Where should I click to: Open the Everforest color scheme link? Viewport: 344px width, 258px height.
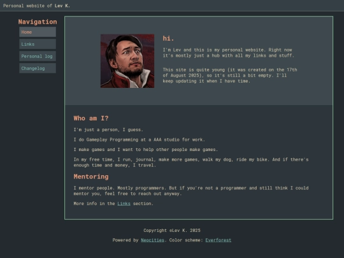[219, 240]
